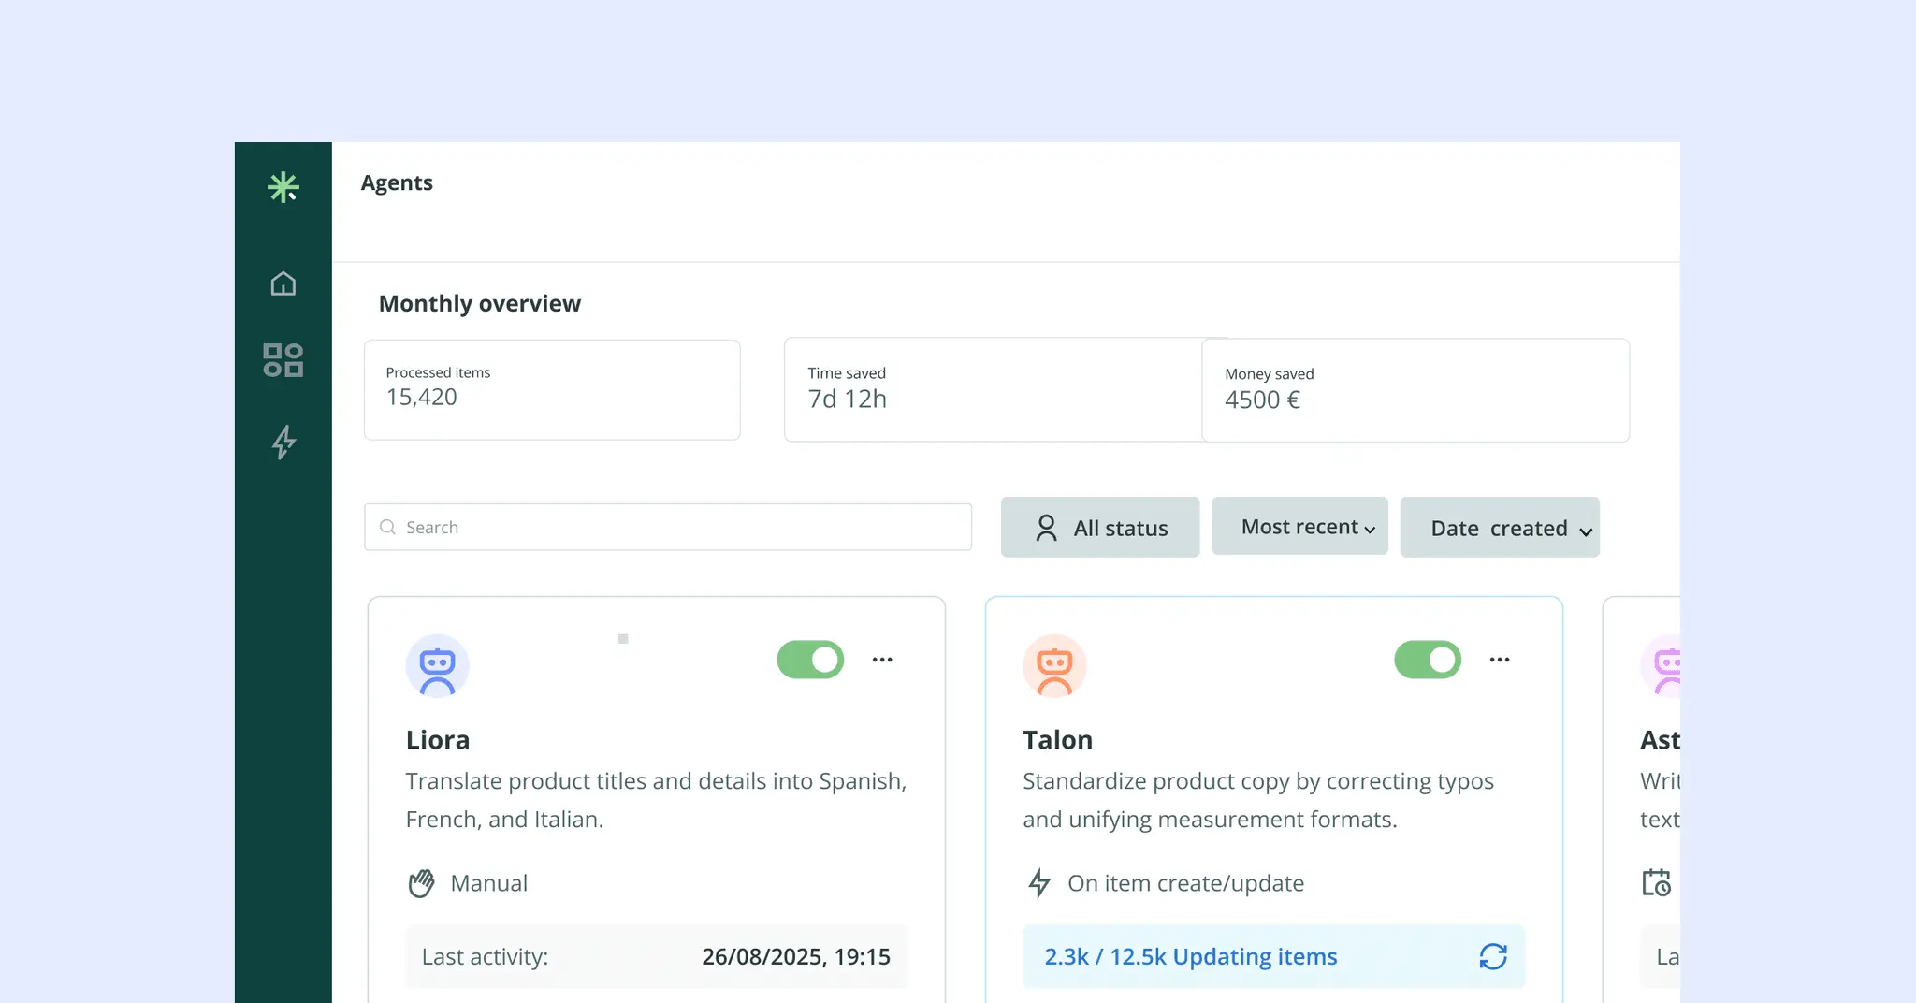Click Talon's orange robot avatar

[x=1054, y=666]
